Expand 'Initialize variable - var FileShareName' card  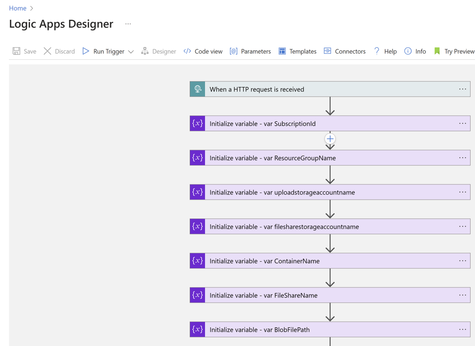tap(330, 295)
